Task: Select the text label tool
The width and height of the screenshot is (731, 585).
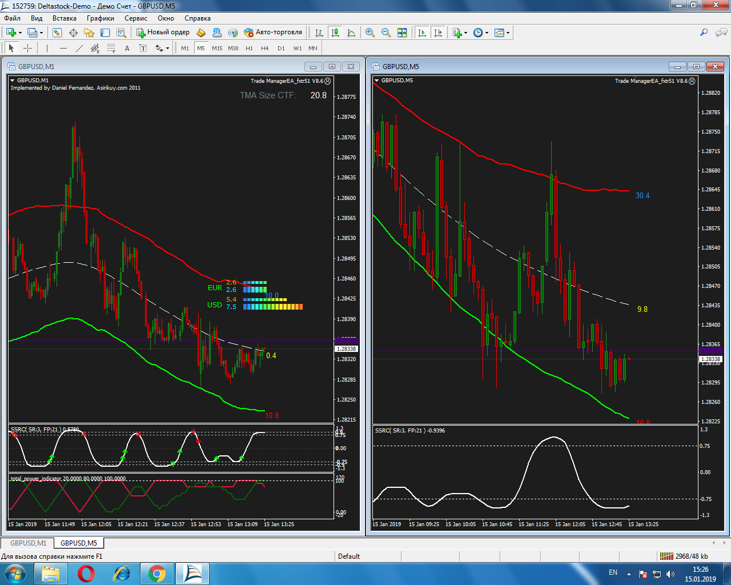Action: [143, 48]
